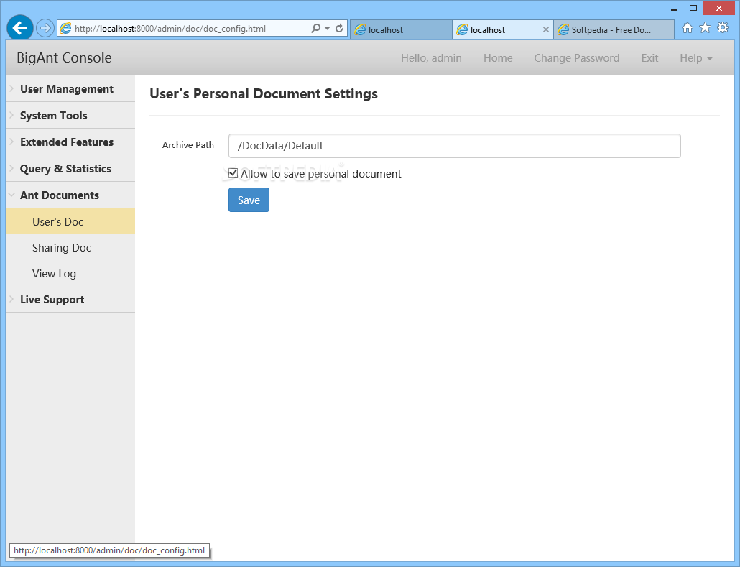Expand the Live Support section
Image resolution: width=740 pixels, height=567 pixels.
tap(70, 300)
